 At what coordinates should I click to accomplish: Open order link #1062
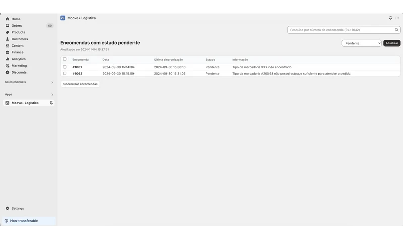pos(77,73)
